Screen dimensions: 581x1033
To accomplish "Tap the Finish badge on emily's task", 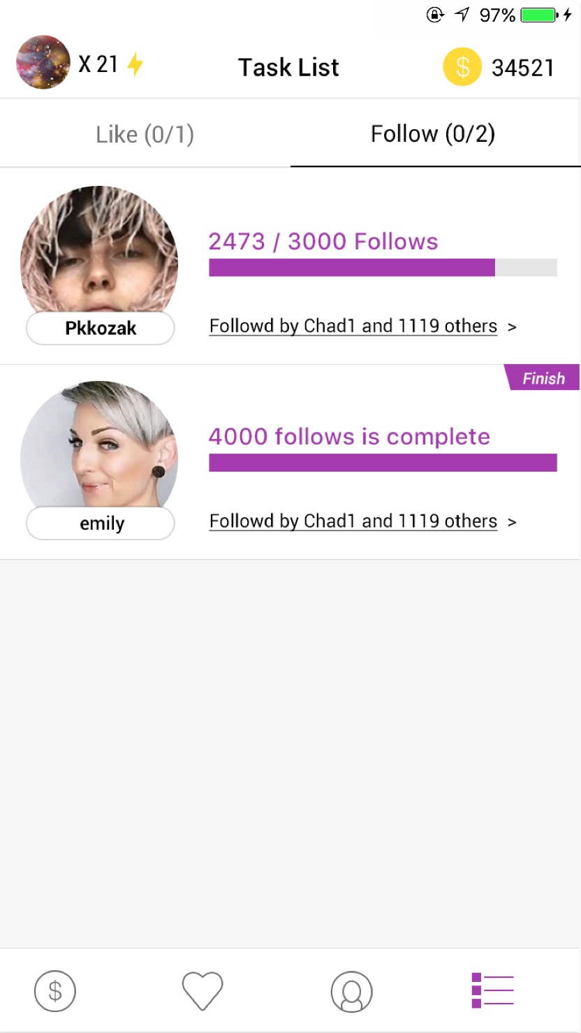I will (543, 378).
